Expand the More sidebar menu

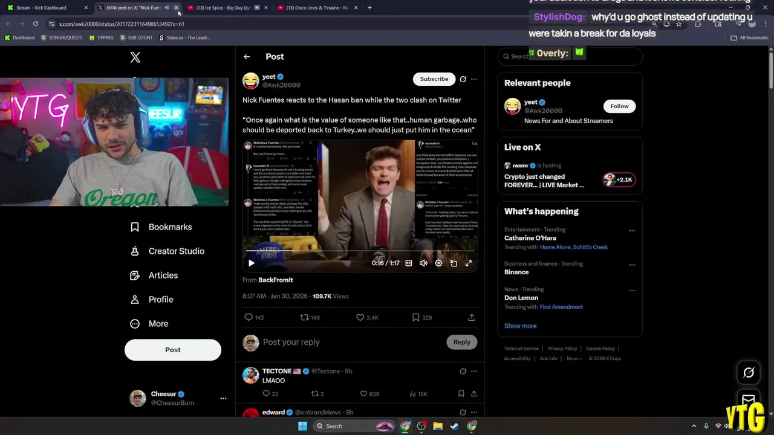click(149, 324)
